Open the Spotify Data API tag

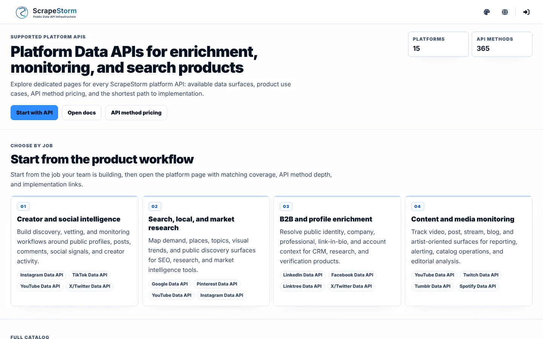click(478, 286)
